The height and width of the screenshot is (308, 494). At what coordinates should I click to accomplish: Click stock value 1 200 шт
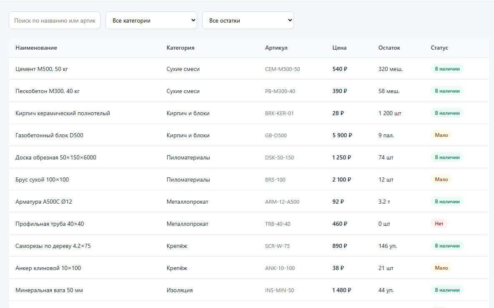(x=390, y=113)
